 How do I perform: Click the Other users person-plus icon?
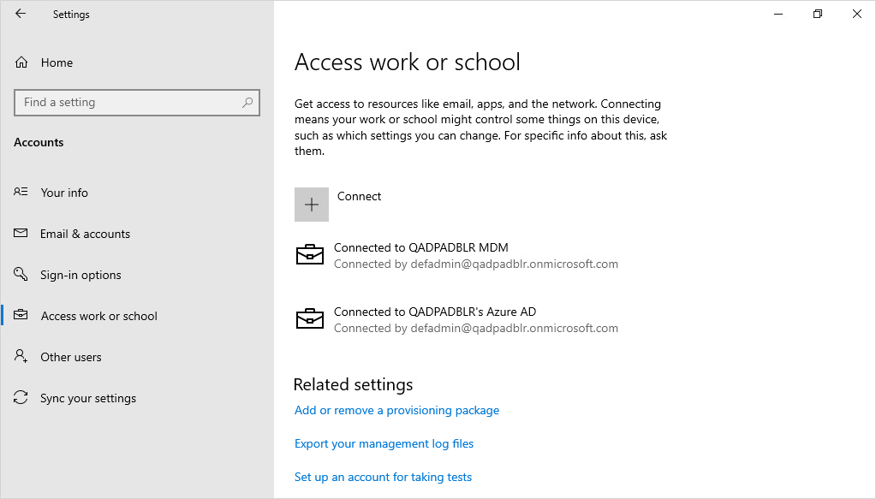[21, 356]
